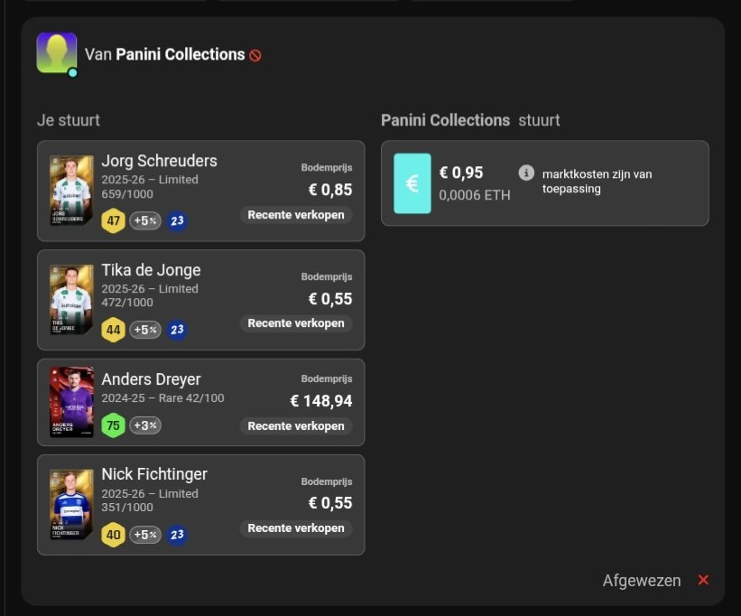Click Jorg Schreuders blue 23 age badge

tap(177, 220)
